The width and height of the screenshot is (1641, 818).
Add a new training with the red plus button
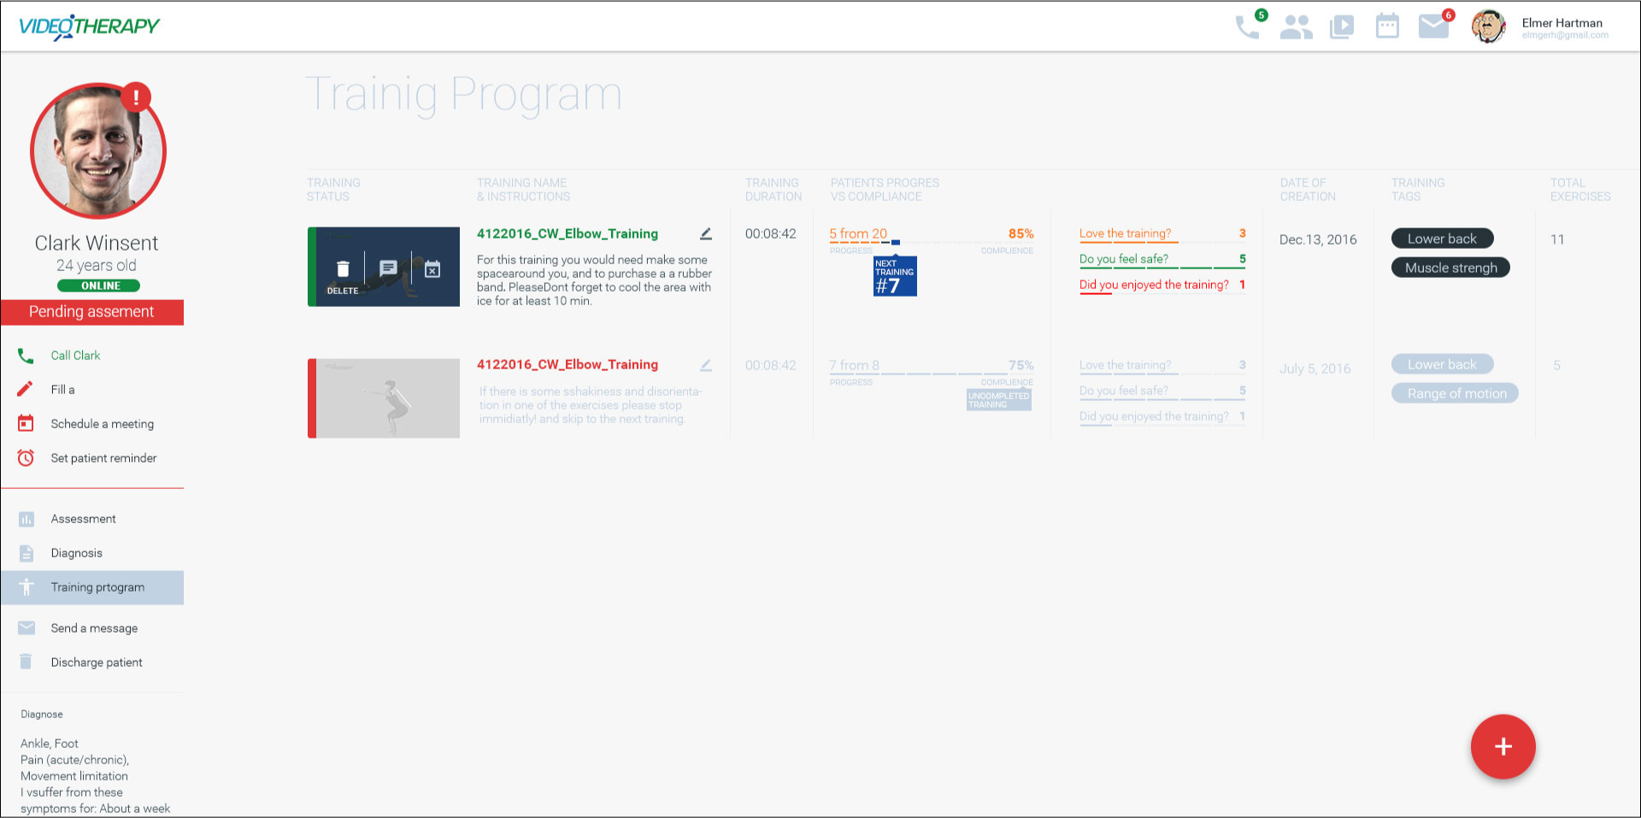(1503, 746)
